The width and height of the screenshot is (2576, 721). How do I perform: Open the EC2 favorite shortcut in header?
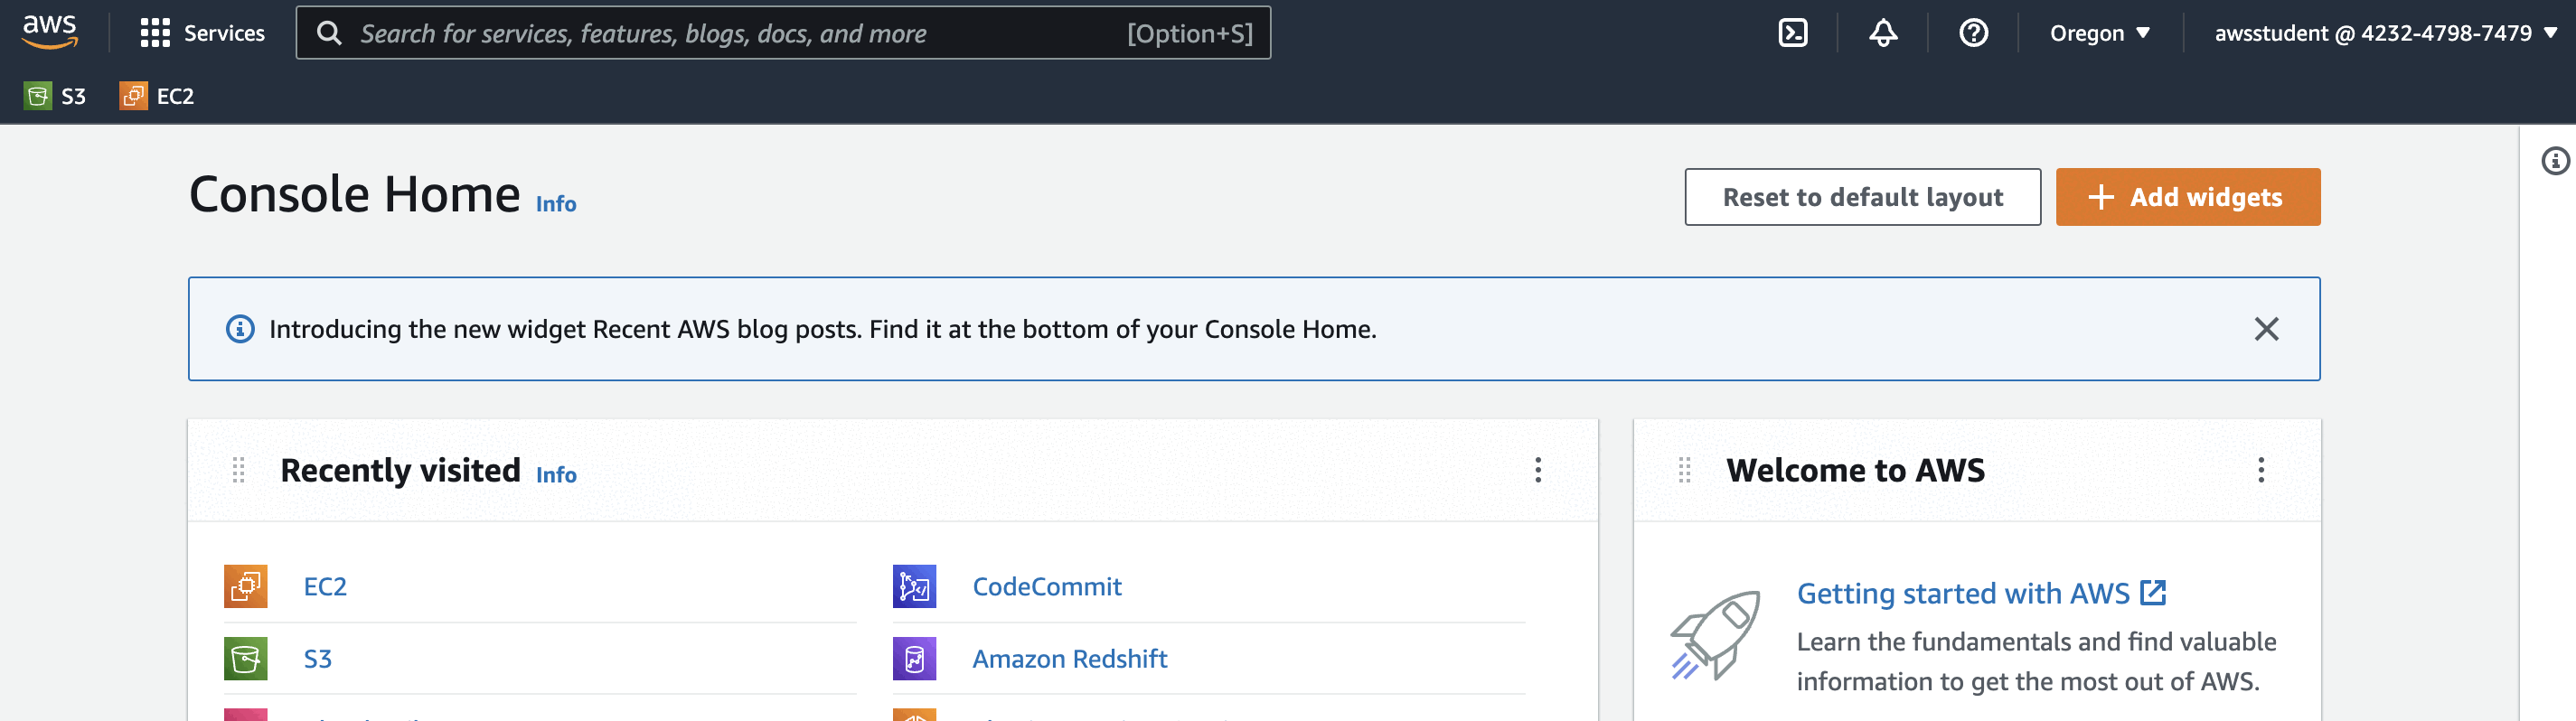pos(157,96)
